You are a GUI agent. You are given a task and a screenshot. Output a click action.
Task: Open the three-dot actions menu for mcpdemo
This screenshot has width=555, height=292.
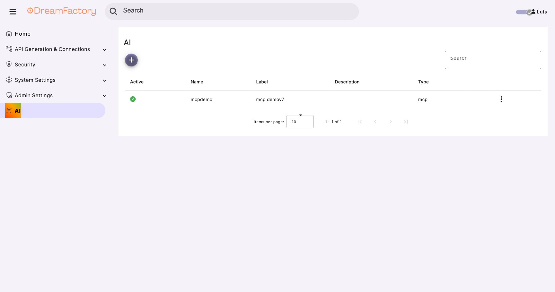501,99
